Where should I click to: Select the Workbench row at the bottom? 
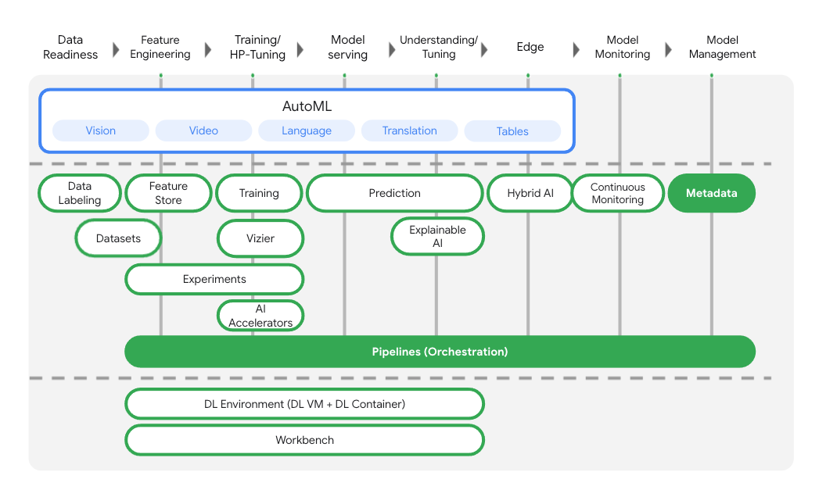[x=304, y=440]
